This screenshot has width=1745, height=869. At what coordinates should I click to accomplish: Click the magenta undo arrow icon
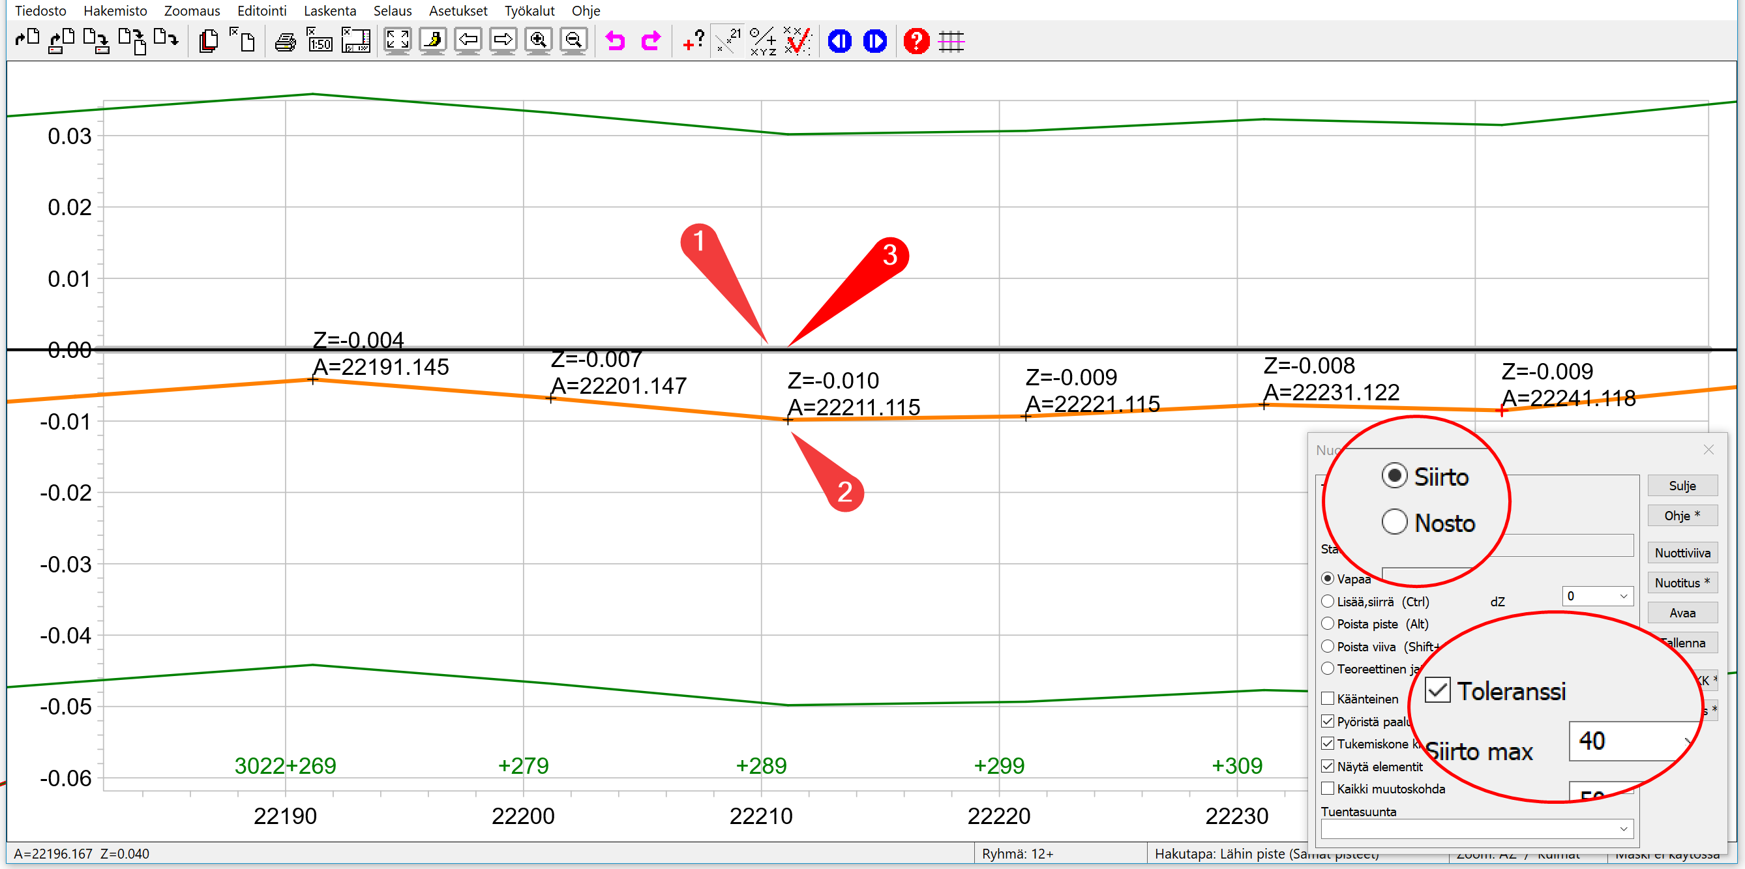[x=615, y=41]
